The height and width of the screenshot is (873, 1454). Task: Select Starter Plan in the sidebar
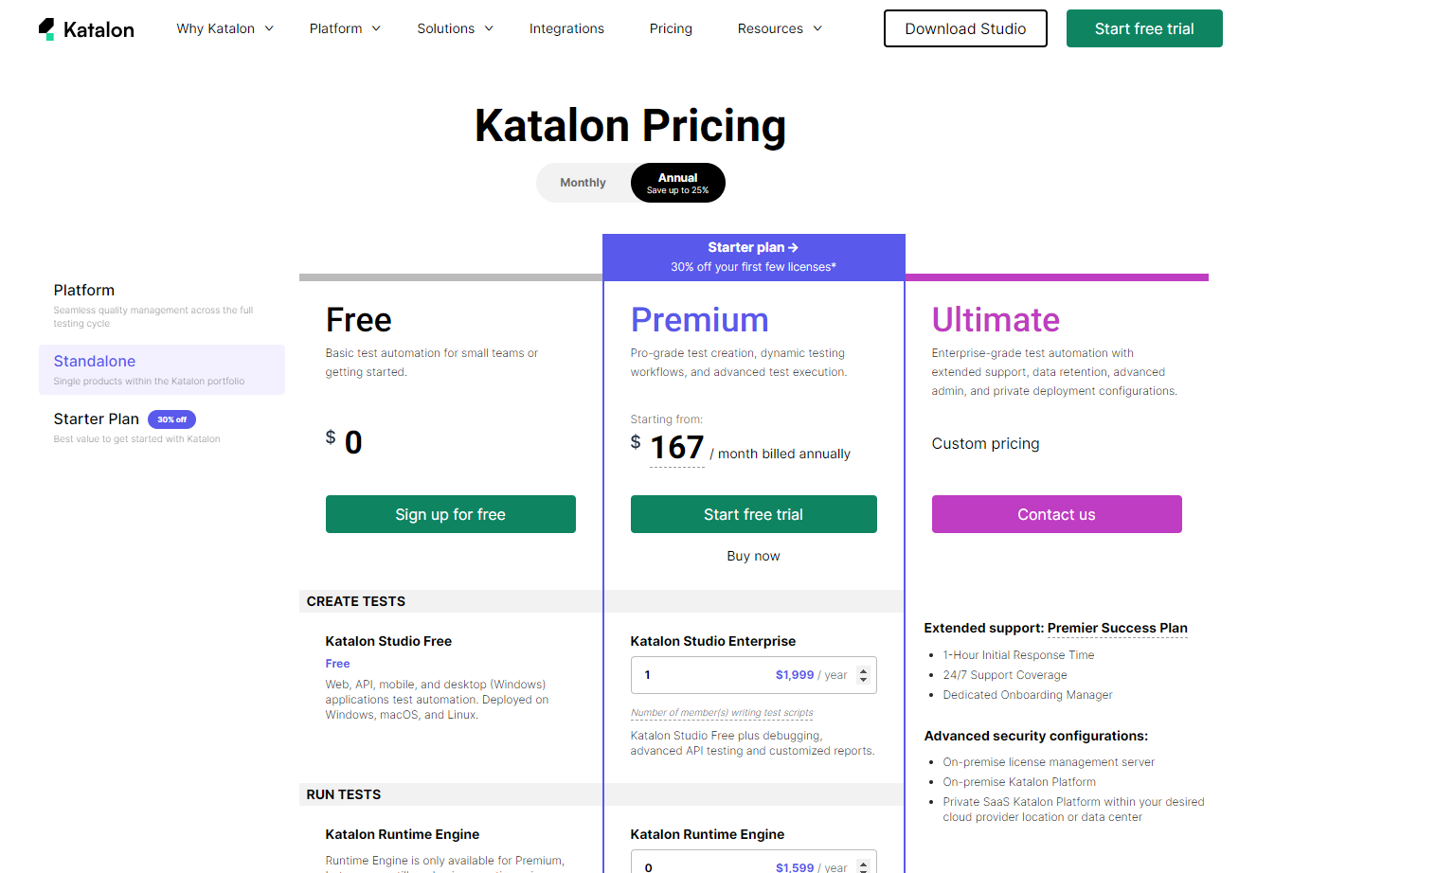pyautogui.click(x=97, y=419)
